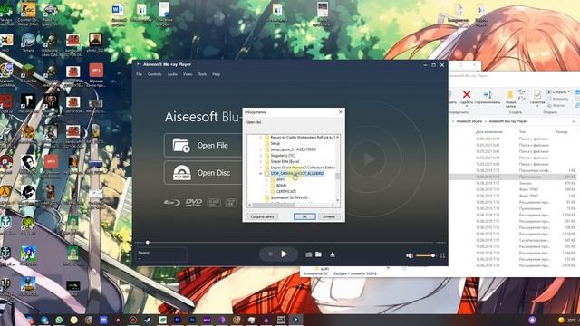Expand the Singularity [1C] folder
The width and height of the screenshot is (580, 326).
[x=260, y=155]
